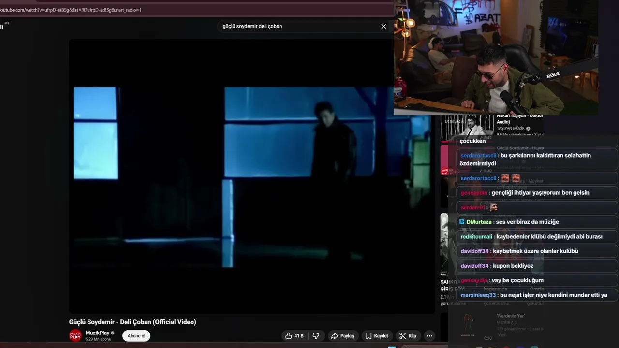Click the verified badge beside MuzikPlay
The width and height of the screenshot is (619, 348).
(113, 333)
